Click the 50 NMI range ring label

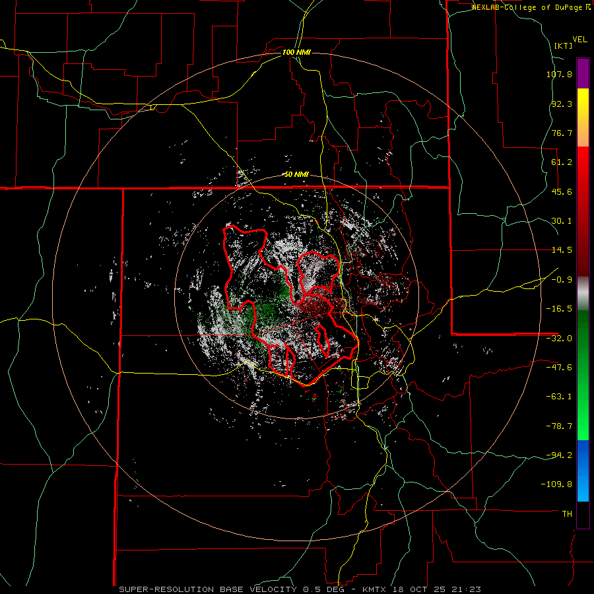click(296, 175)
